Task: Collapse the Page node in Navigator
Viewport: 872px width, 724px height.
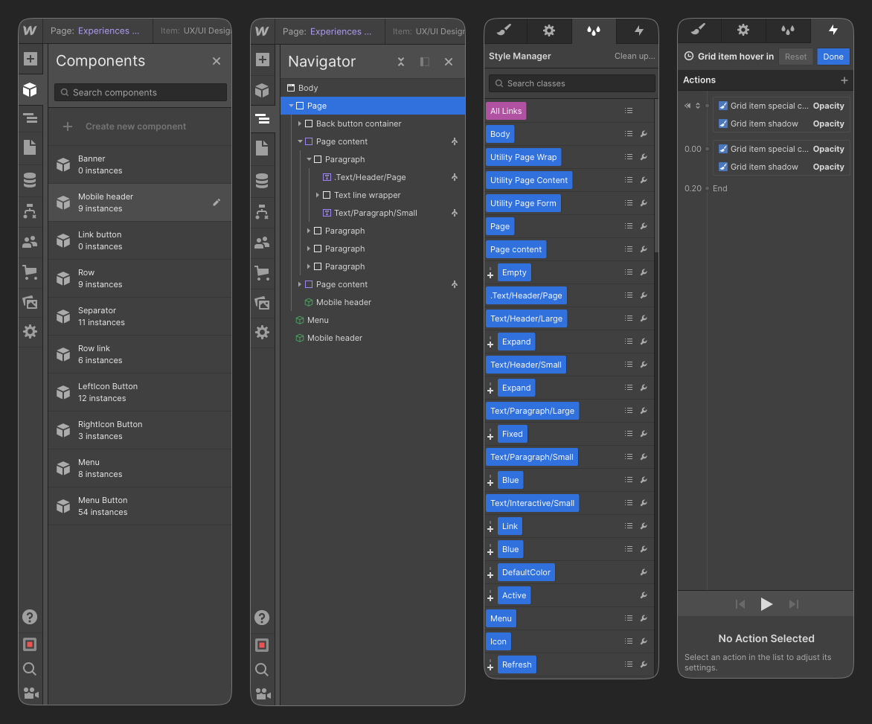Action: [291, 106]
